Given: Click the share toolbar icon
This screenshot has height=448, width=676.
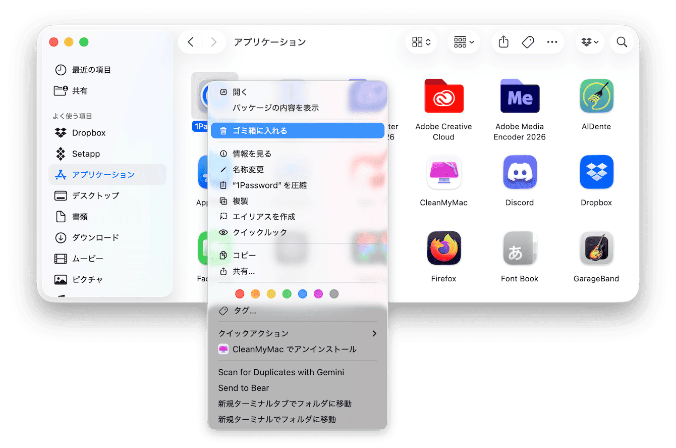Looking at the screenshot, I should (x=503, y=42).
